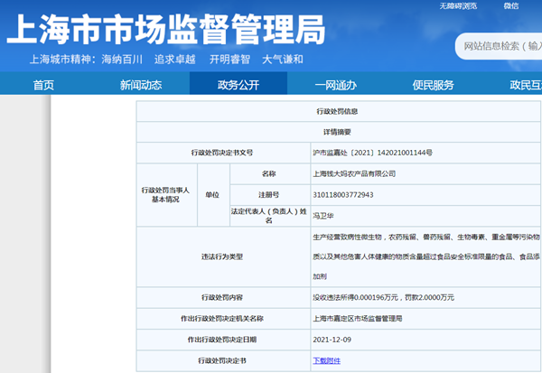Select penalty text 没收违法所得0.000196万元

356,297
